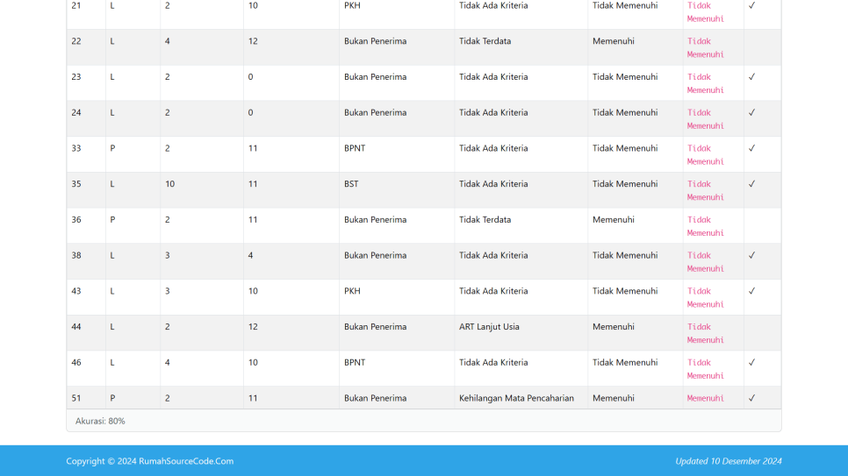The width and height of the screenshot is (848, 476).
Task: Select Tidak Terdata cell in row 22
Action: click(485, 41)
